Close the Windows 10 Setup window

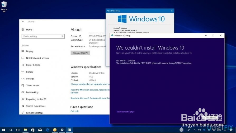pos(220,36)
